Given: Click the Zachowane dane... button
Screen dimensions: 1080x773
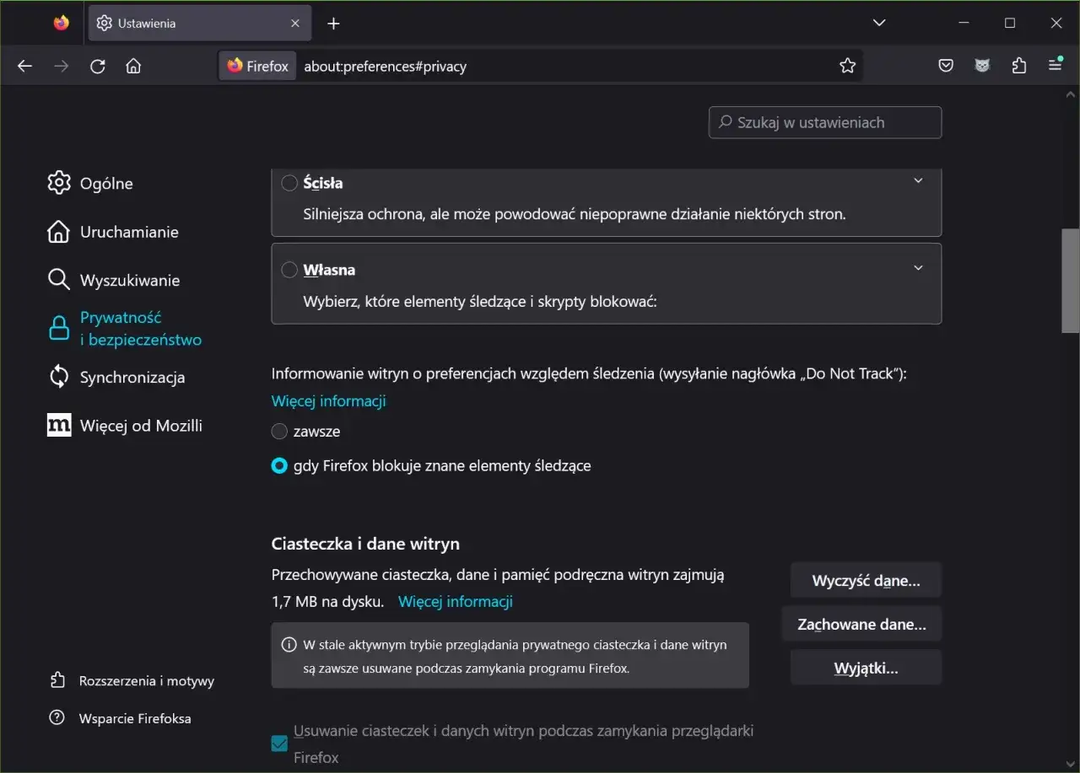Looking at the screenshot, I should tap(861, 625).
